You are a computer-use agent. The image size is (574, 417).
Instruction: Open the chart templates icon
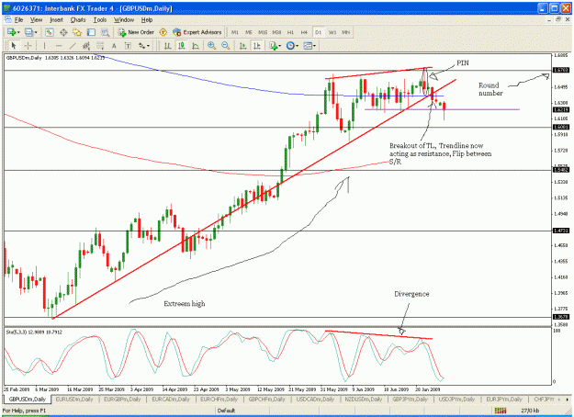[308, 46]
